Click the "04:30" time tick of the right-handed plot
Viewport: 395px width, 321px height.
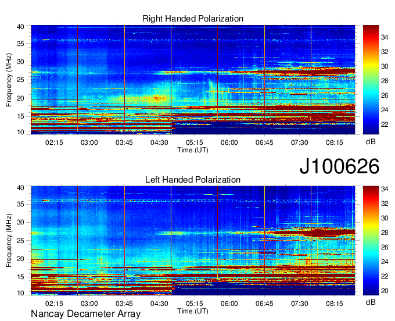[x=159, y=142]
